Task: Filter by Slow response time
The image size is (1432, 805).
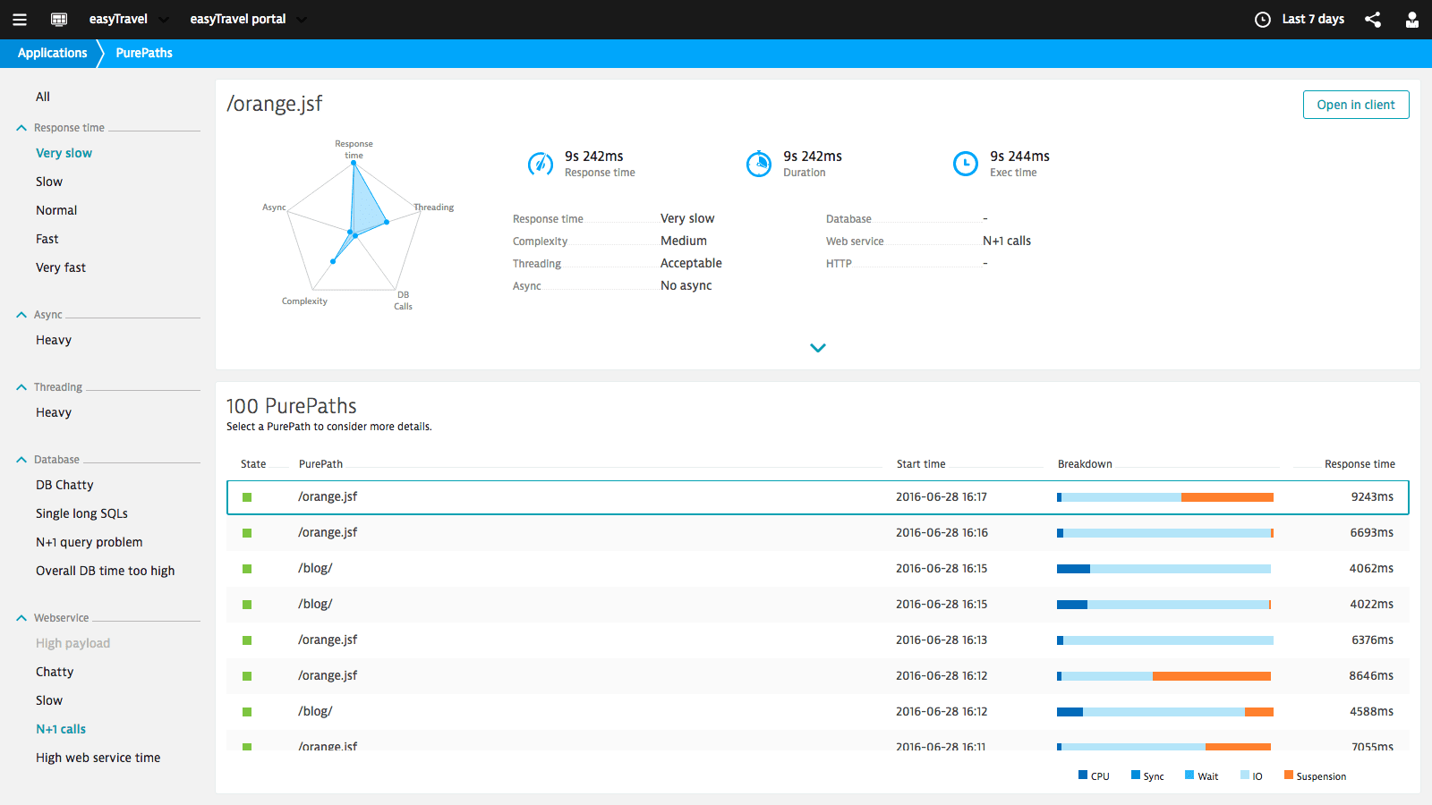Action: (x=49, y=182)
